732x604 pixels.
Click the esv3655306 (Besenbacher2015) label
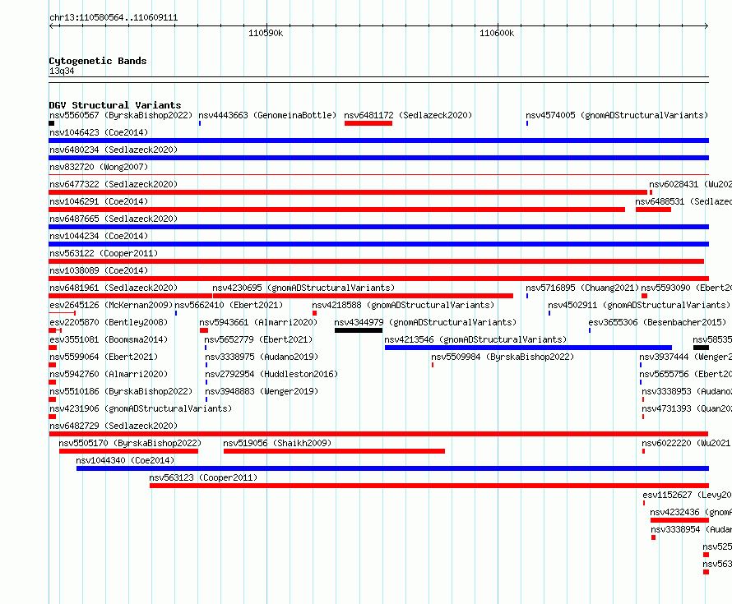pos(657,322)
